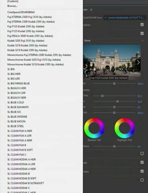The height and width of the screenshot is (193, 148).
Task: Click the Highlight Tint color wheel
Action: [x=124, y=128]
